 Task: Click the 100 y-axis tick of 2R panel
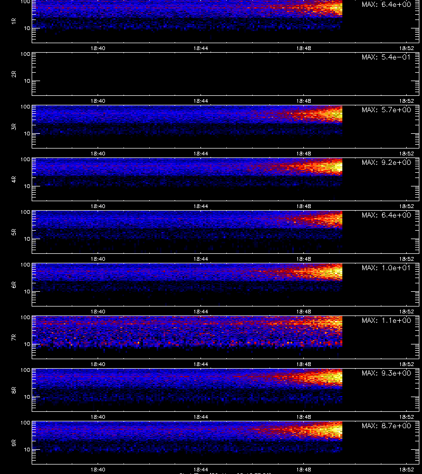25,54
